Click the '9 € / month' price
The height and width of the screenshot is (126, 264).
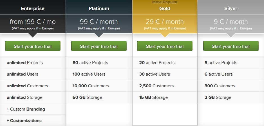pos(231,22)
